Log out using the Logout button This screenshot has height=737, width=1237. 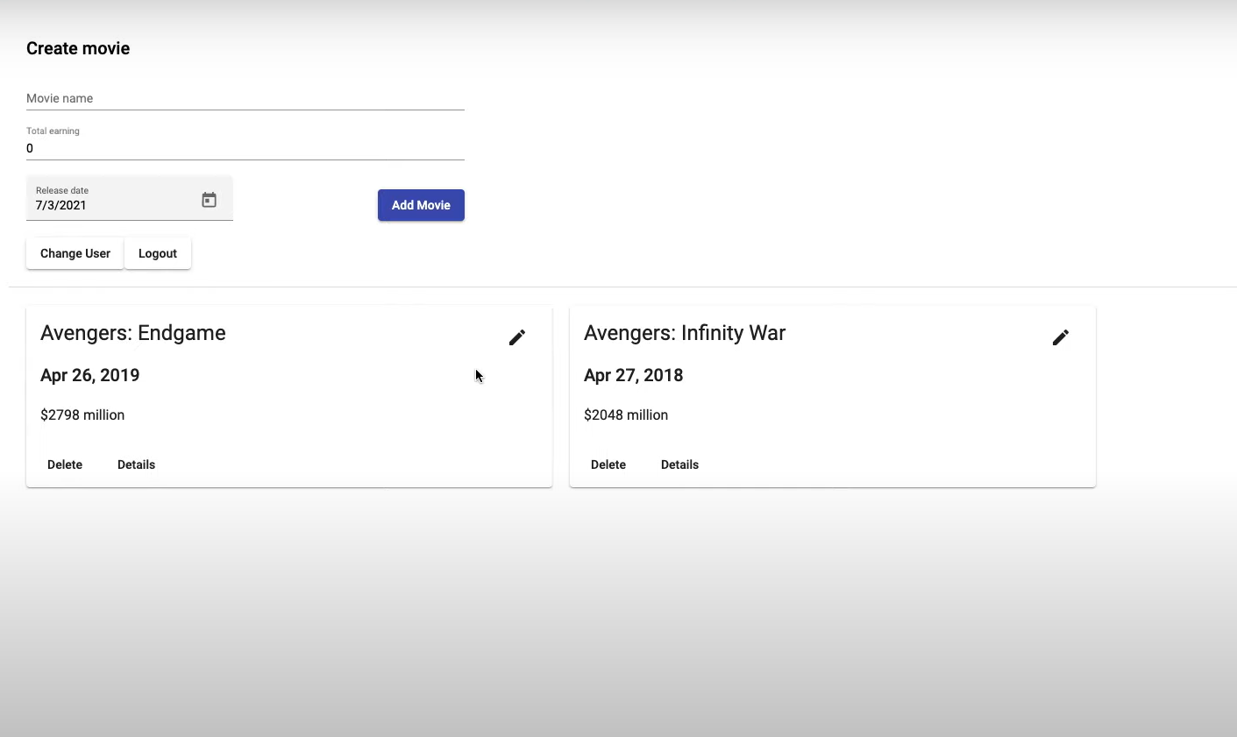click(x=158, y=253)
